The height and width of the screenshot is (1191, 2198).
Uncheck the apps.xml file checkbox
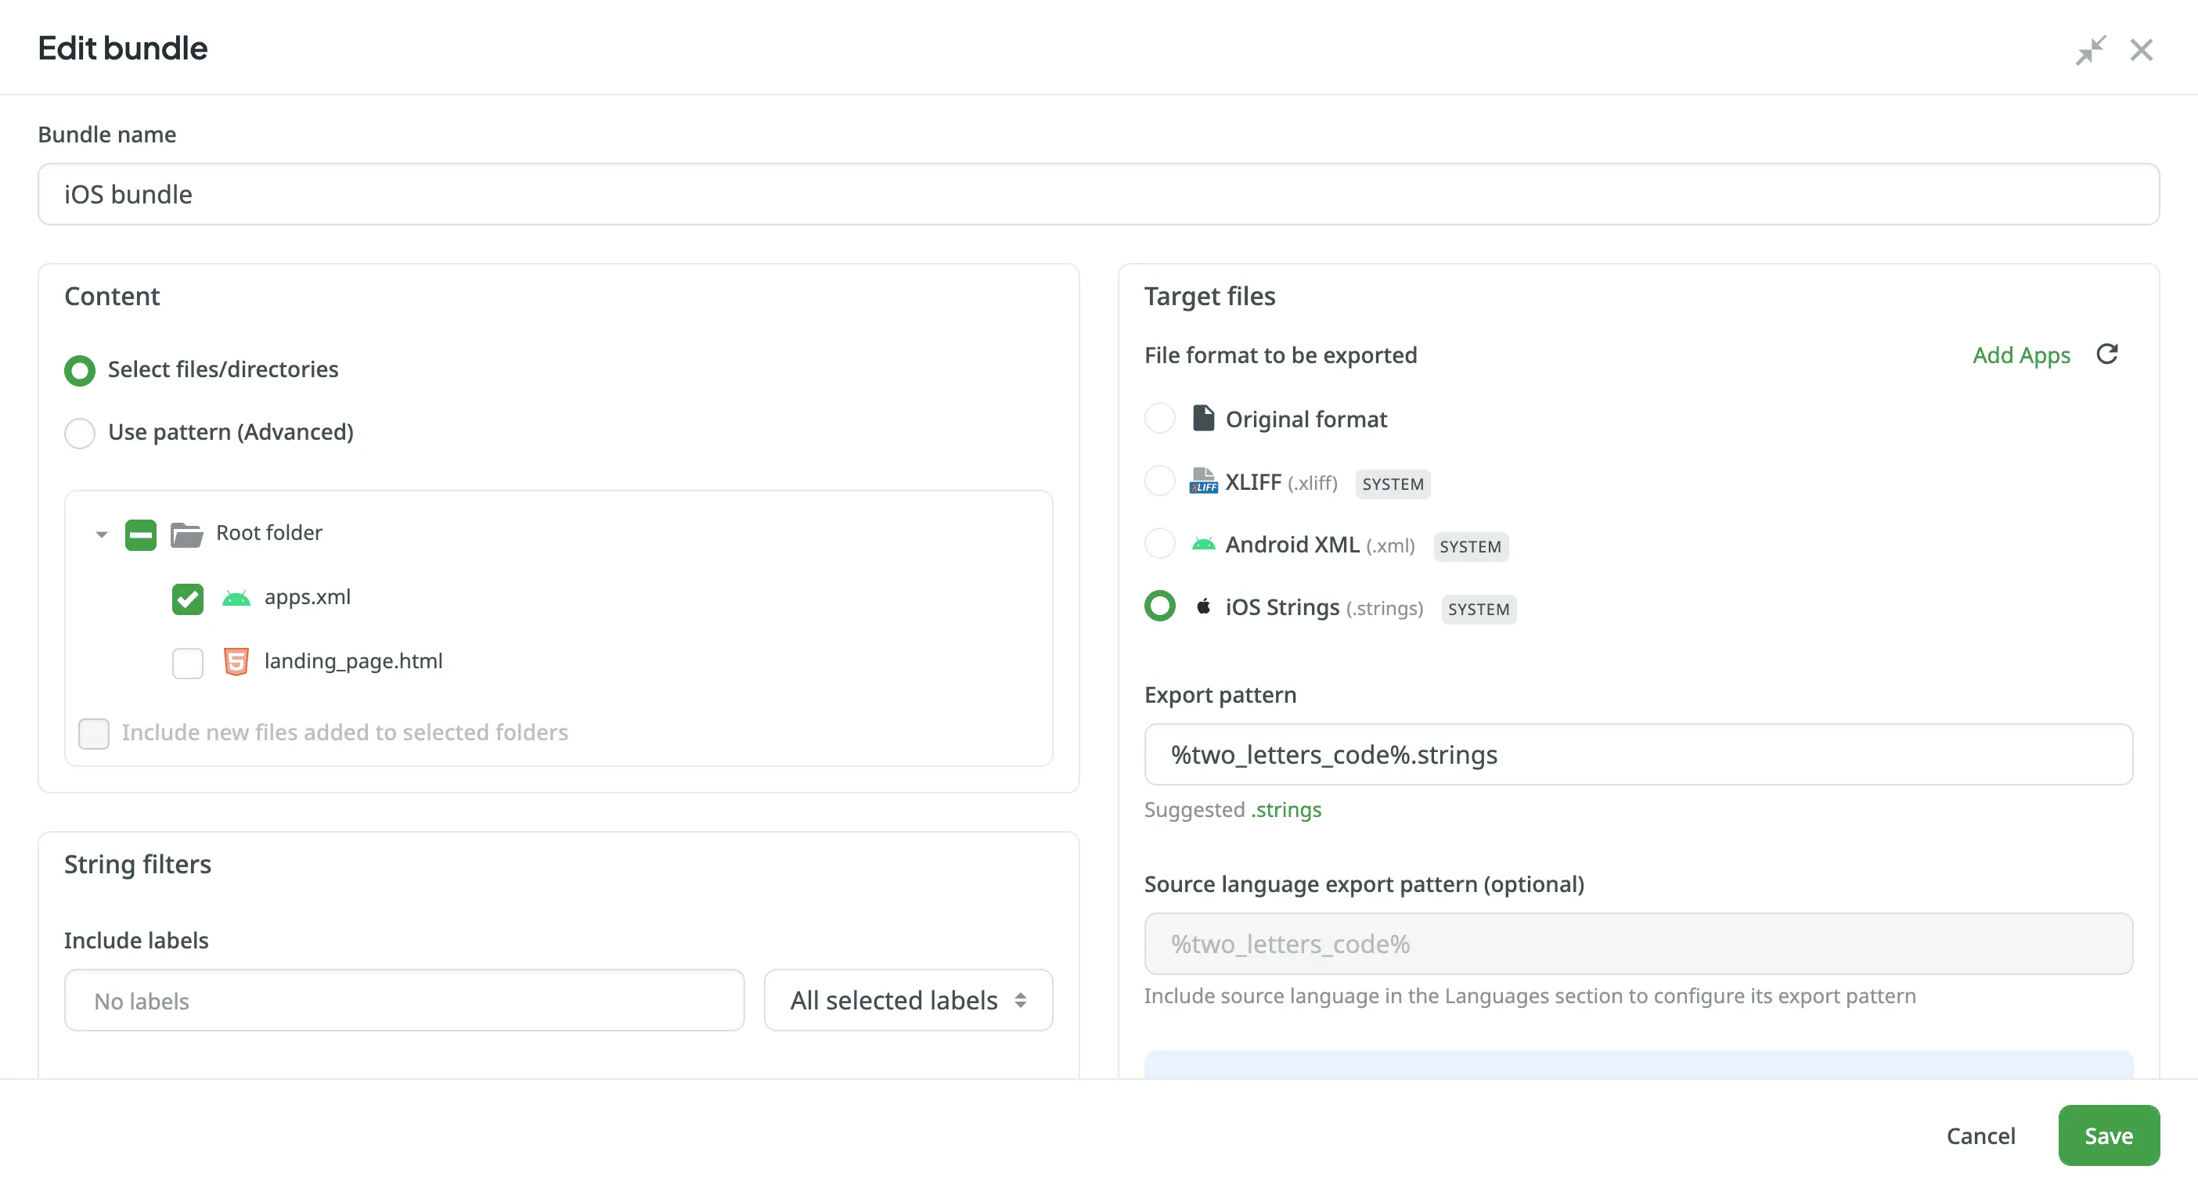coord(188,598)
